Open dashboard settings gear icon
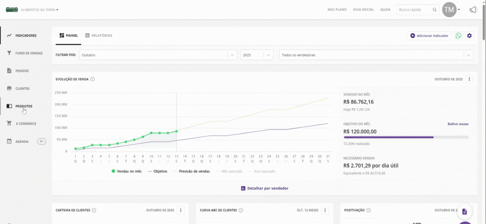The height and width of the screenshot is (224, 486). point(469,36)
